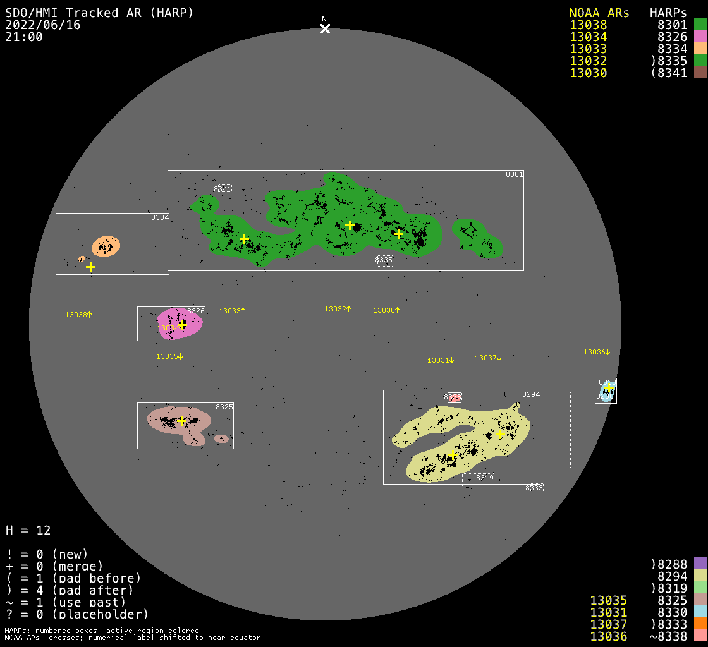The height and width of the screenshot is (647, 708).
Task: Choose the light blue swatch for HARP 8330
Action: point(700,612)
